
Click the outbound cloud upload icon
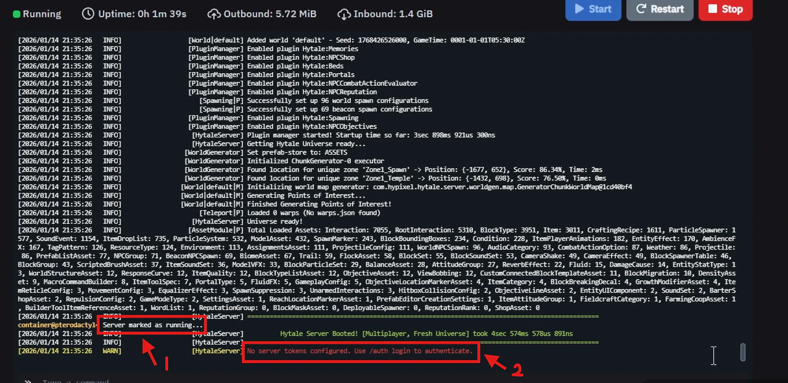[x=214, y=14]
